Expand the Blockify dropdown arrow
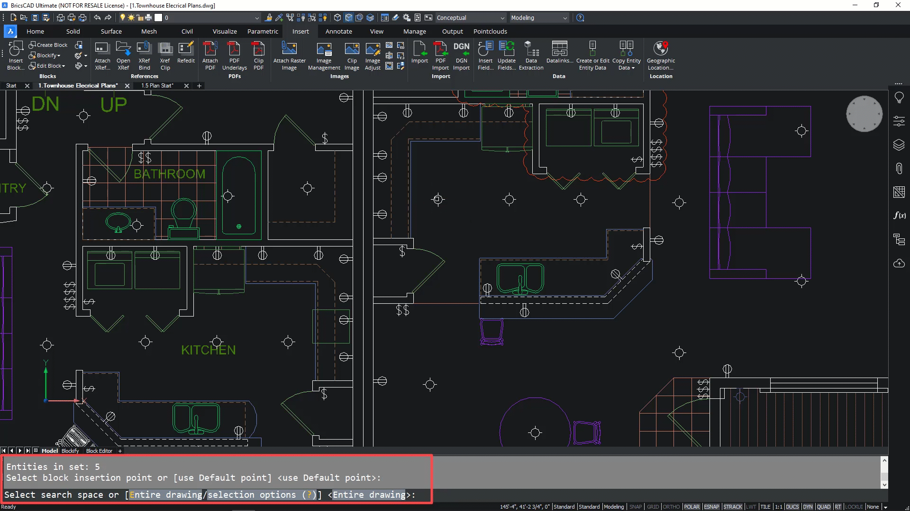The height and width of the screenshot is (511, 910). tap(59, 56)
